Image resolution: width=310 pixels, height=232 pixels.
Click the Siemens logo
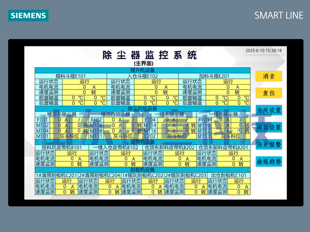click(28, 15)
